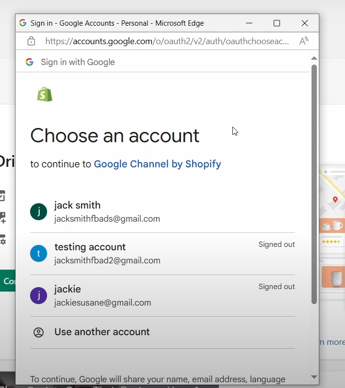Click jack smith's green avatar icon
345x388 pixels.
(39, 212)
